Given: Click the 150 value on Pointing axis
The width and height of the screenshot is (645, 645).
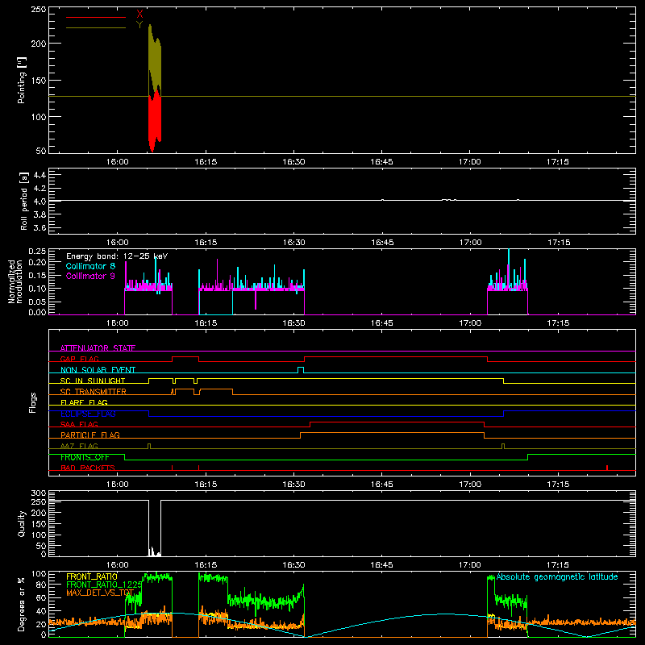Looking at the screenshot, I should point(39,80).
